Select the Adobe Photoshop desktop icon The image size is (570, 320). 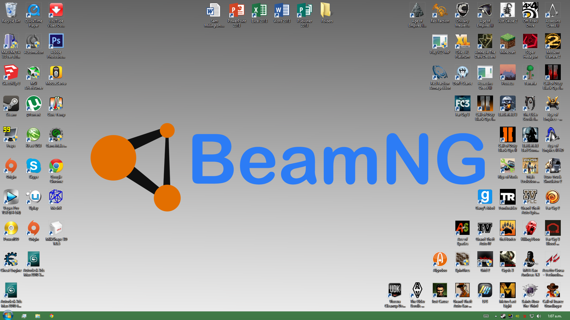tap(56, 46)
